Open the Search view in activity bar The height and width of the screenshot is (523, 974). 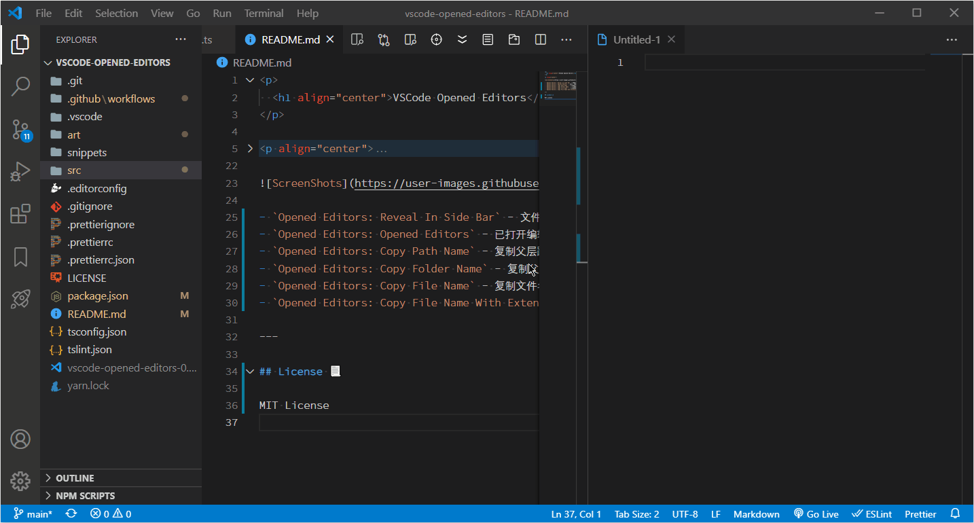(20, 86)
